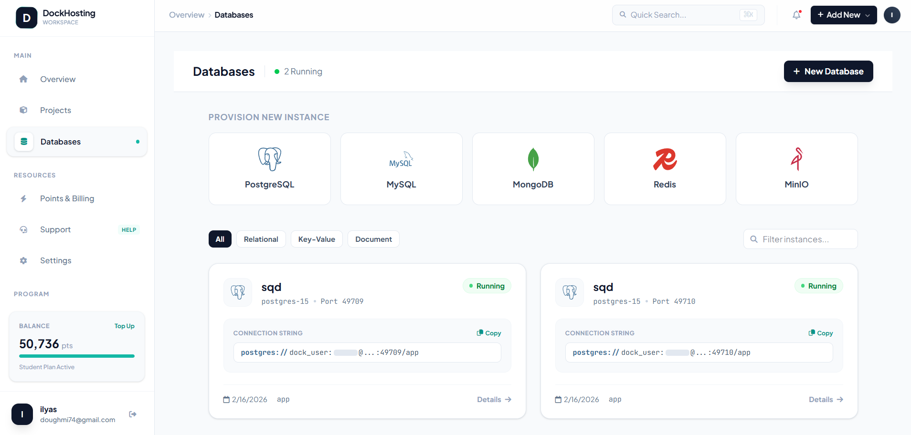Click the Projects icon in the sidebar

[23, 110]
